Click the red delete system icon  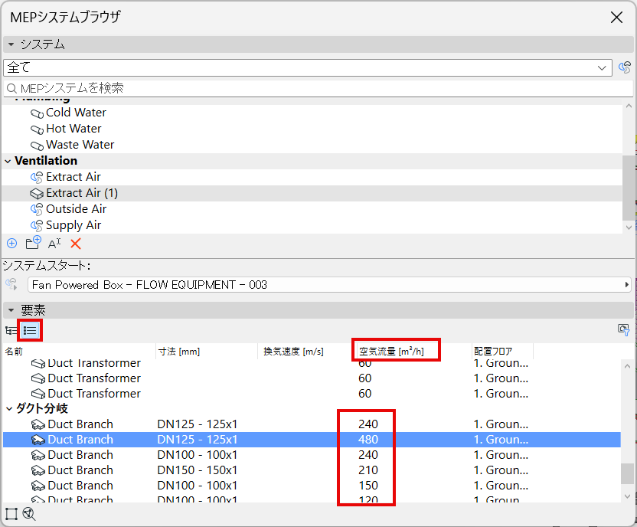click(x=76, y=244)
